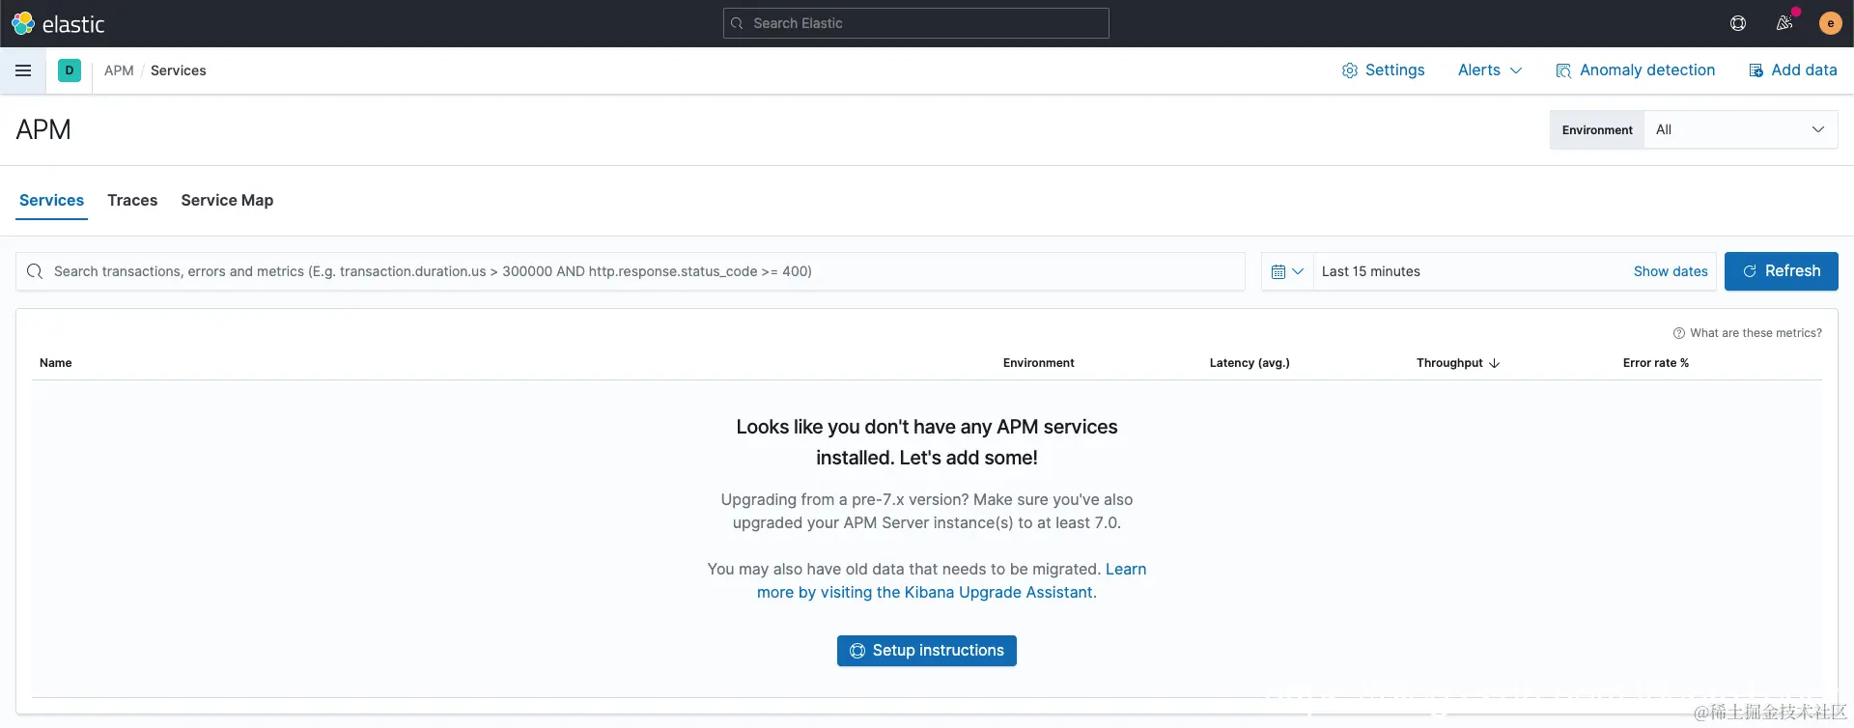Click the APM breadcrumb
The height and width of the screenshot is (728, 1854).
(x=119, y=70)
